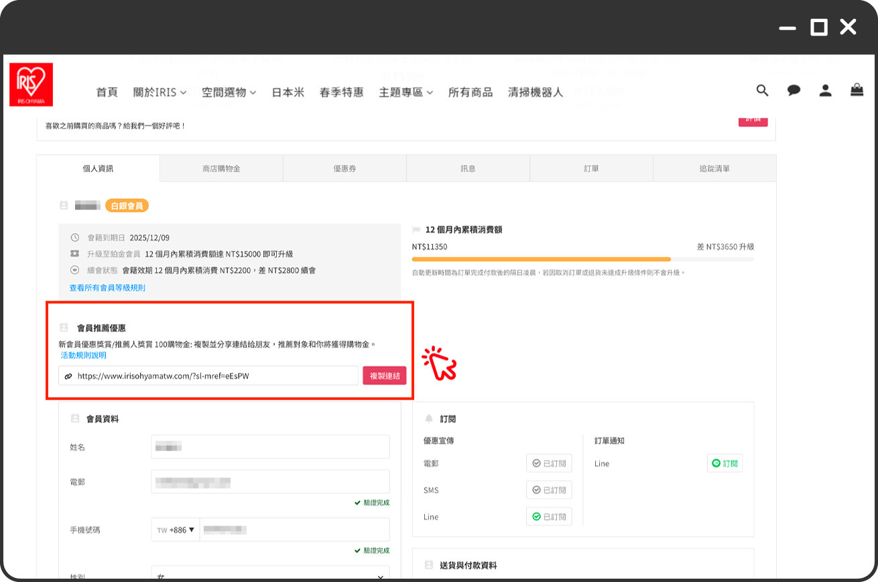
Task: Click the link chain icon beside referral URL
Action: tap(68, 376)
